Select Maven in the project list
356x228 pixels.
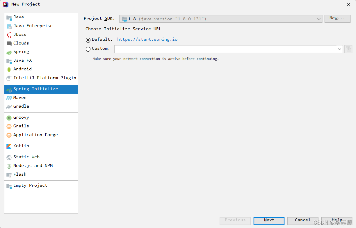pyautogui.click(x=41, y=98)
